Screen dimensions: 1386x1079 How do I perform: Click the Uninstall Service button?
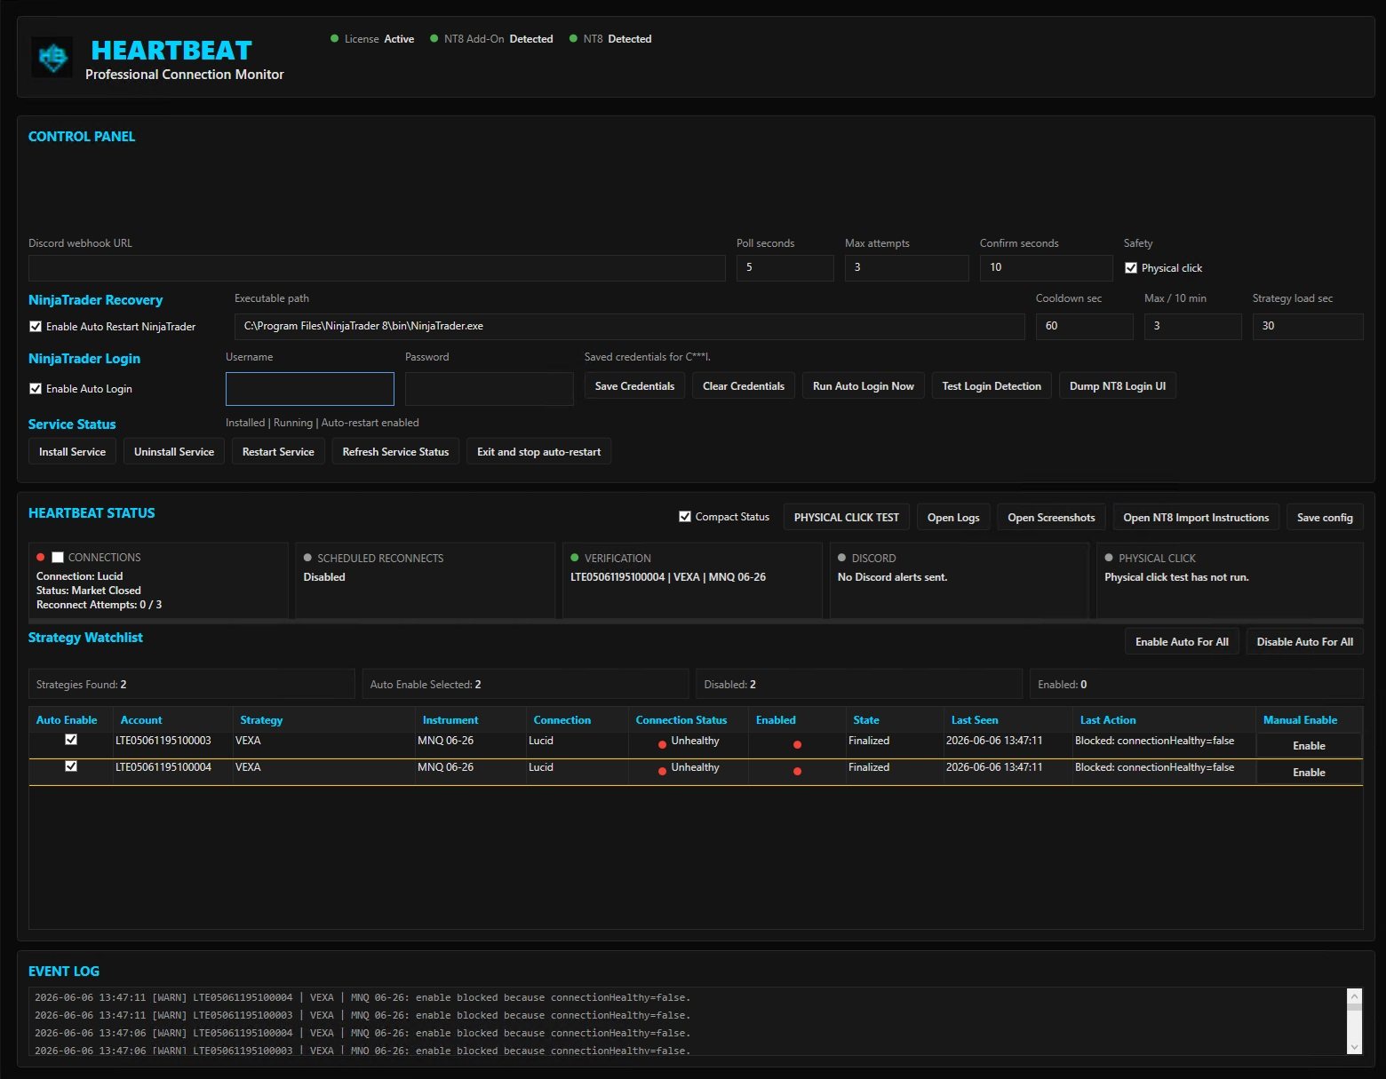click(x=174, y=452)
